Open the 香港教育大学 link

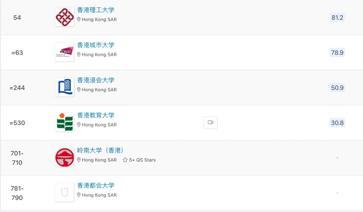point(96,115)
